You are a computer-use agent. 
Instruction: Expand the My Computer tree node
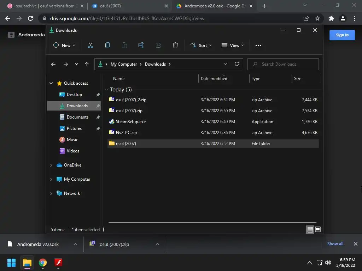(x=51, y=179)
